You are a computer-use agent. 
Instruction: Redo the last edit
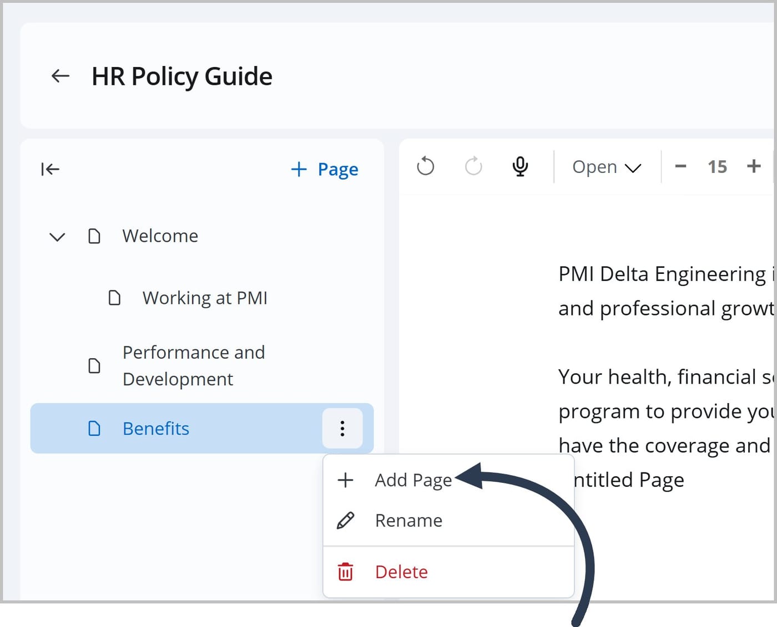(473, 166)
